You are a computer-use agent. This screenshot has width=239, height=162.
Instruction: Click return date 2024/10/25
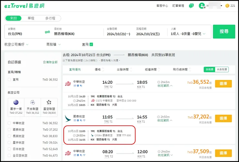[x=148, y=34]
